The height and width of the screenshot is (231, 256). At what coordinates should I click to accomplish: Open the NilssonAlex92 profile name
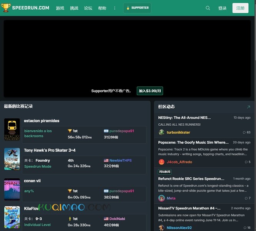[179, 228]
